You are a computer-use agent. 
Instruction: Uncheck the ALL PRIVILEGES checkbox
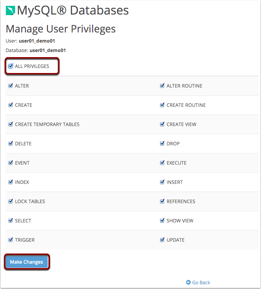pyautogui.click(x=11, y=66)
